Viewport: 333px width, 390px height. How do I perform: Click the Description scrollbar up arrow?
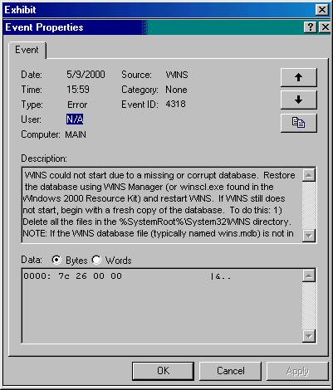(309, 175)
